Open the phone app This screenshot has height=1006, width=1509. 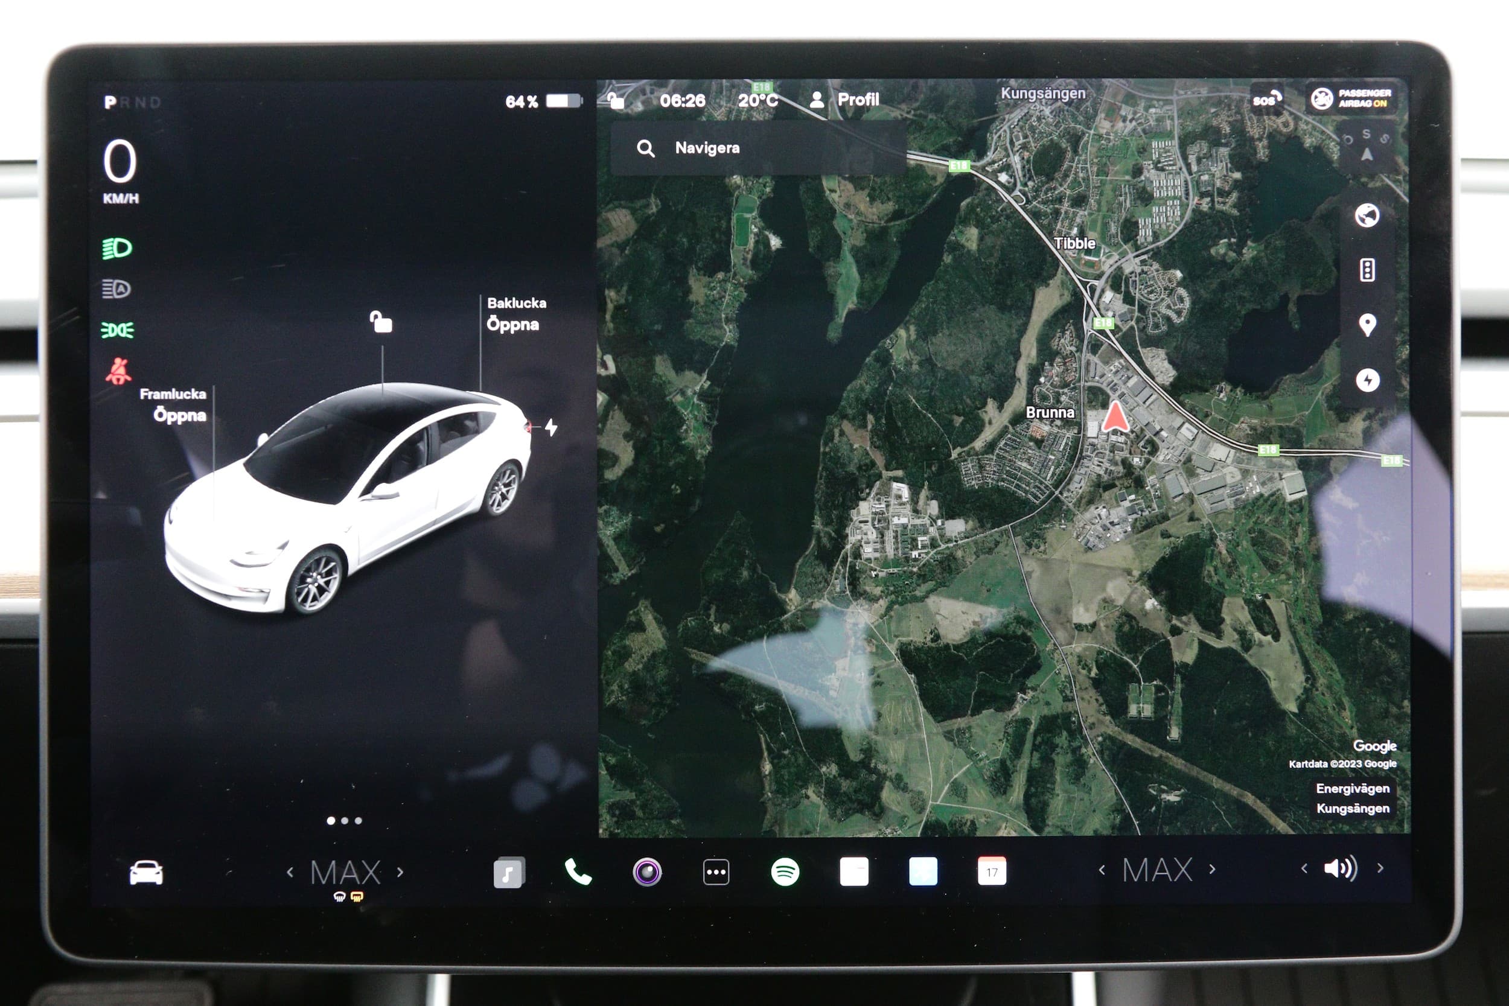tap(578, 872)
